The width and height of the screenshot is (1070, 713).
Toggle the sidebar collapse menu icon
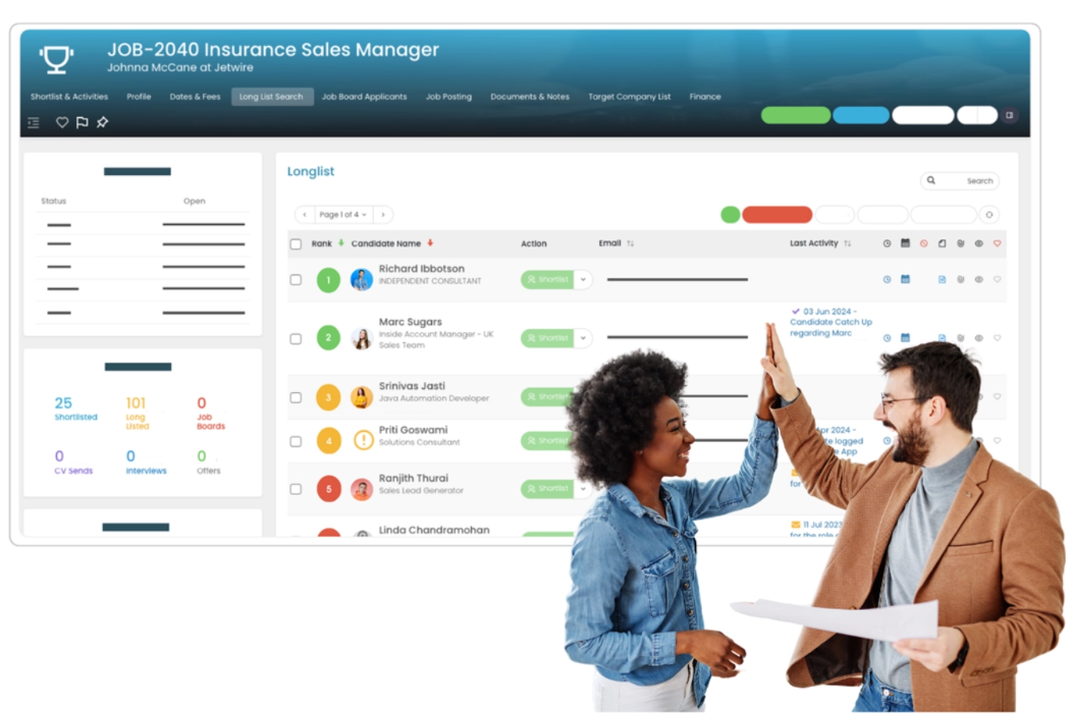(33, 122)
